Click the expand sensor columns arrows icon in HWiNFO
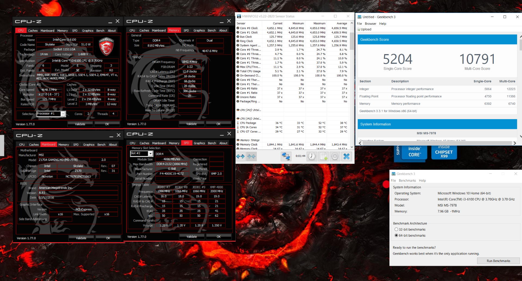This screenshot has height=281, width=522. click(x=240, y=156)
